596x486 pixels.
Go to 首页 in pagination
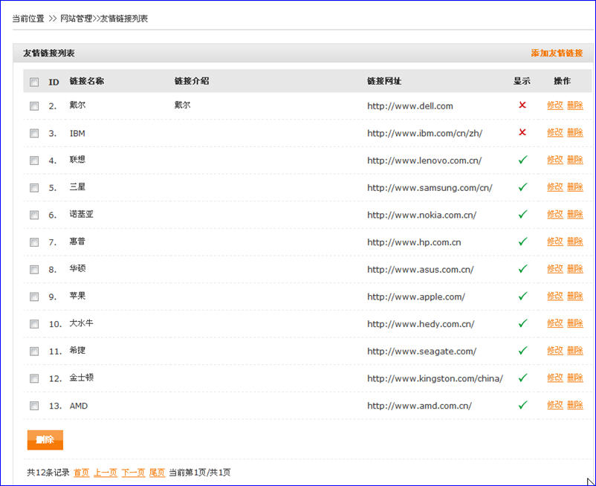81,473
